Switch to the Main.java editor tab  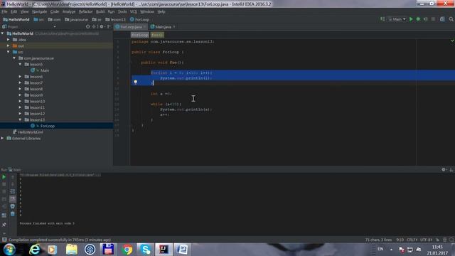pyautogui.click(x=163, y=27)
